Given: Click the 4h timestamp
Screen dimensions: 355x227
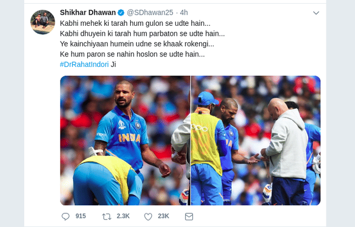Looking at the screenshot, I should pos(184,13).
